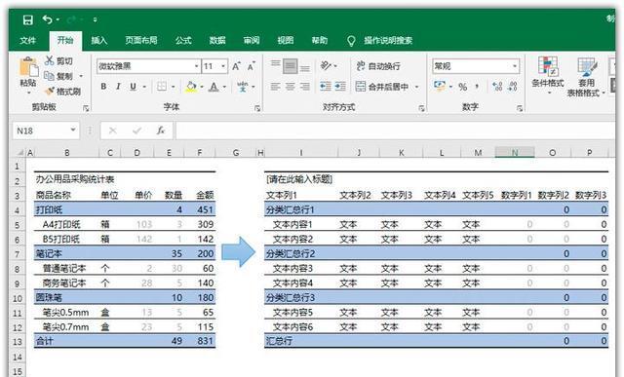Open 条件格式 conditional formatting
624x377 pixels.
click(x=548, y=75)
